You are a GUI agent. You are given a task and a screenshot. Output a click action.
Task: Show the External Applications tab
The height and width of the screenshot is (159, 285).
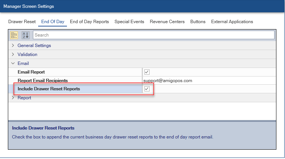tap(232, 22)
